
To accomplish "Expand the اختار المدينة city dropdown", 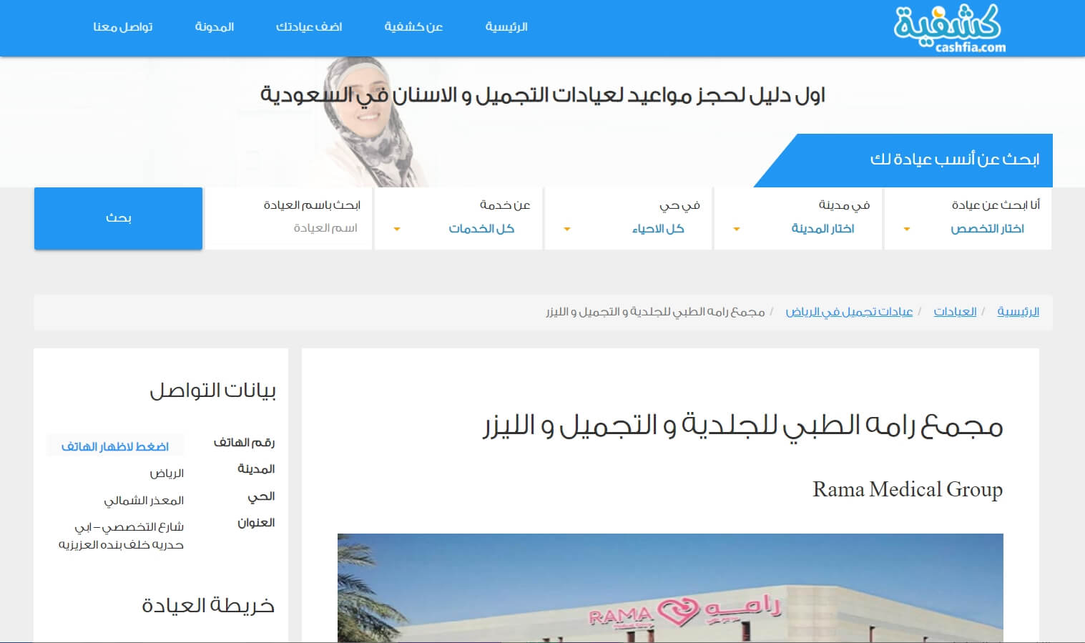I will click(x=798, y=229).
